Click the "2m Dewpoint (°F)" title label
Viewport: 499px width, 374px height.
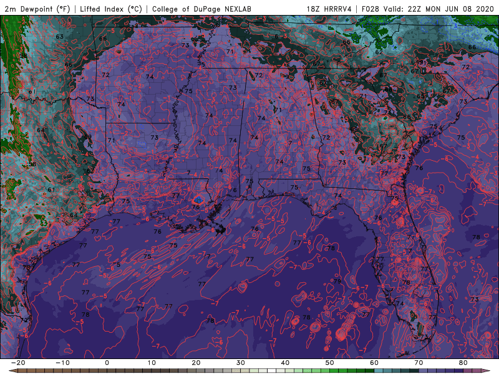coord(37,9)
